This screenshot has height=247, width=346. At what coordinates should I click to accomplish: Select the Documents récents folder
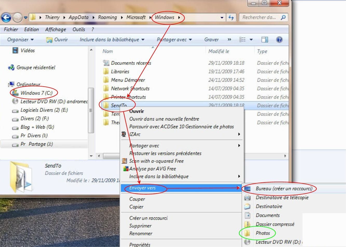click(x=127, y=63)
